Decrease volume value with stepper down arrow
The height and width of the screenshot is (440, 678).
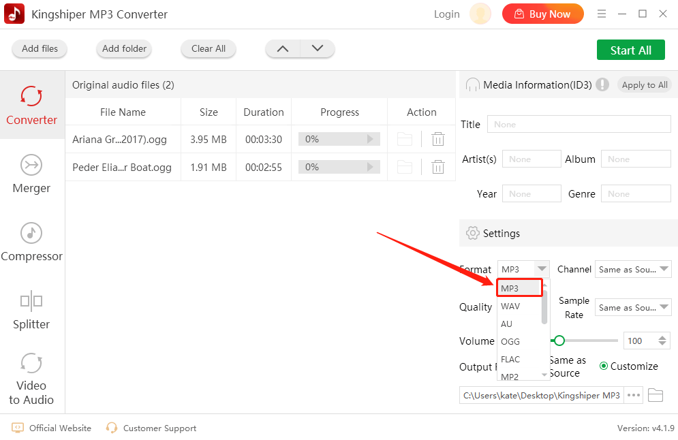click(x=662, y=344)
